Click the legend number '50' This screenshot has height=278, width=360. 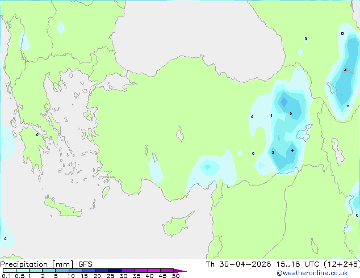(175, 276)
